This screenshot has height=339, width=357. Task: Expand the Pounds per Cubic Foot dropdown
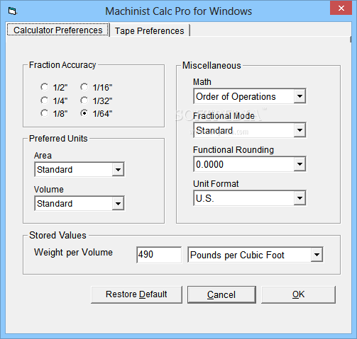pyautogui.click(x=317, y=255)
